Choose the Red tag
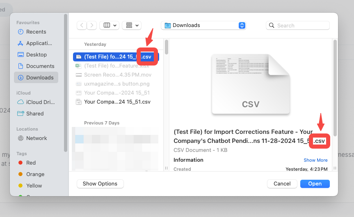 coord(31,163)
